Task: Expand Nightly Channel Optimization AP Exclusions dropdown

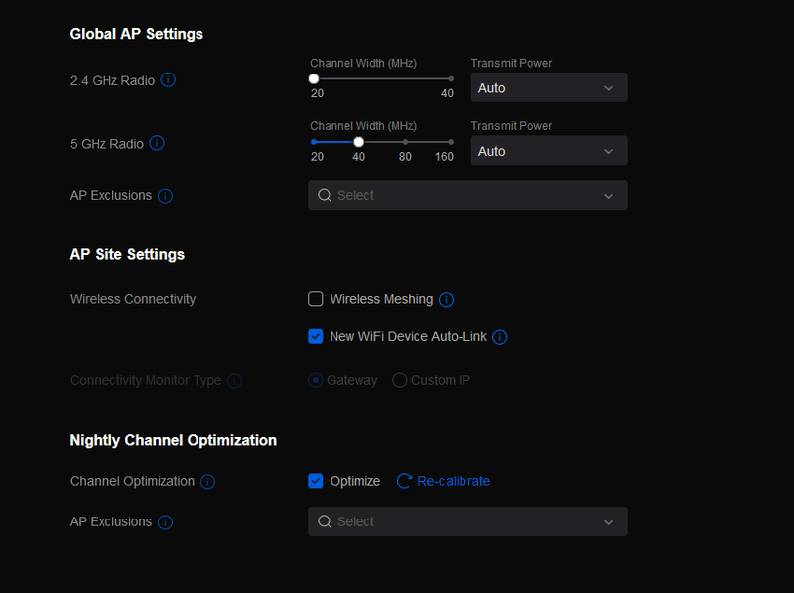Action: click(x=467, y=521)
